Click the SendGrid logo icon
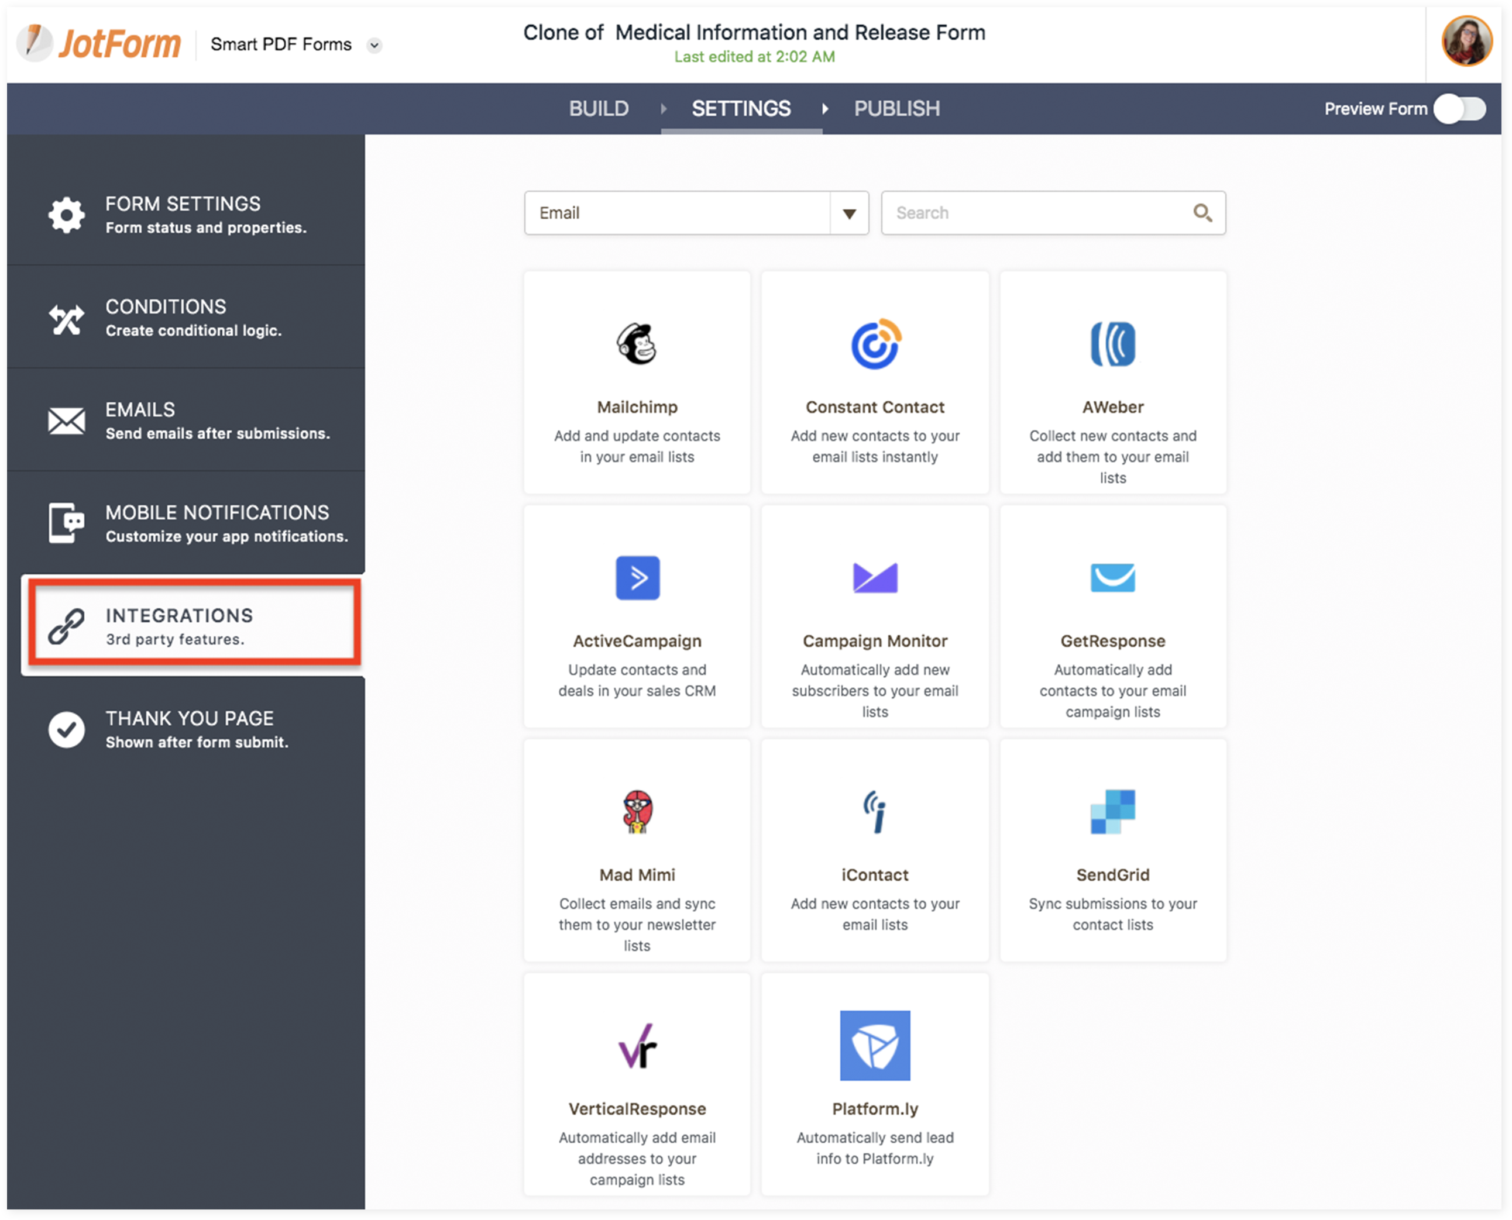 point(1112,812)
